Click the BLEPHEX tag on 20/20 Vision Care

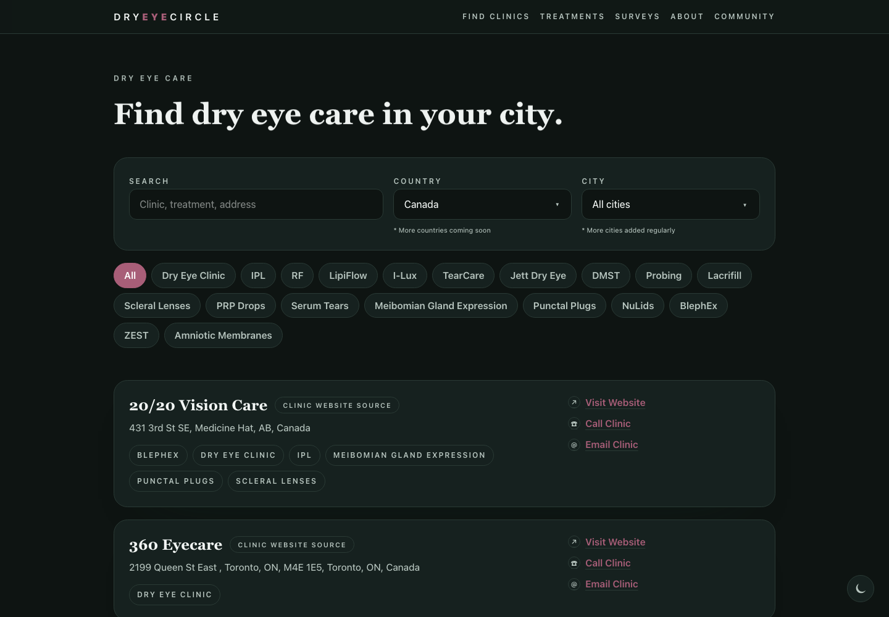[x=158, y=455]
